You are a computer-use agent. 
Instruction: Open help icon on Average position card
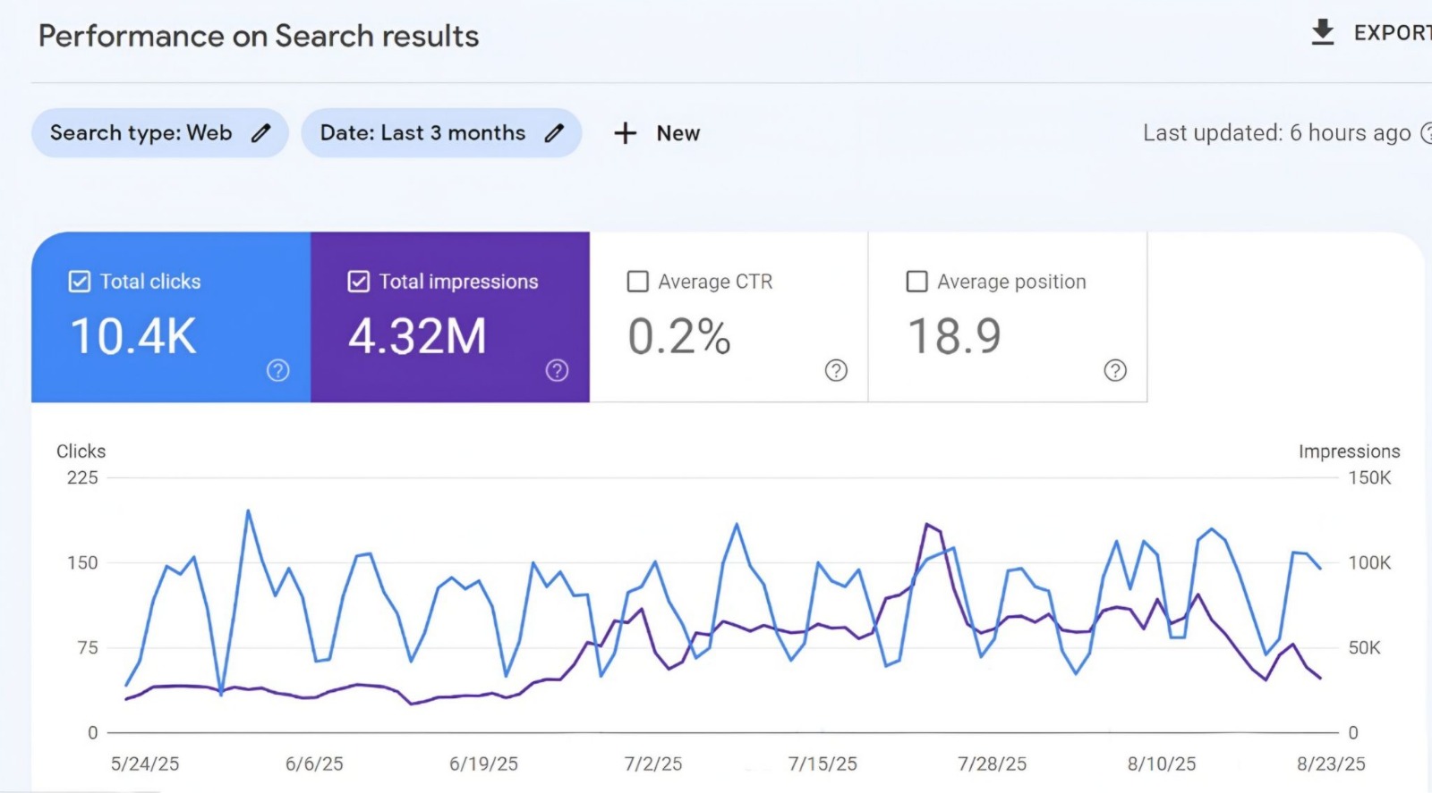click(x=1115, y=370)
